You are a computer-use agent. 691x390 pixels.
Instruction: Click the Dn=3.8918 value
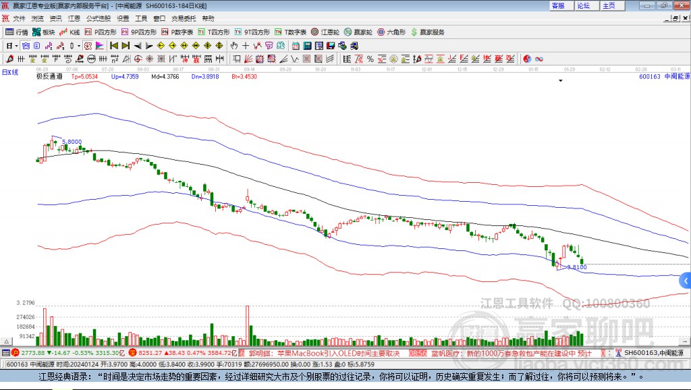tap(205, 76)
